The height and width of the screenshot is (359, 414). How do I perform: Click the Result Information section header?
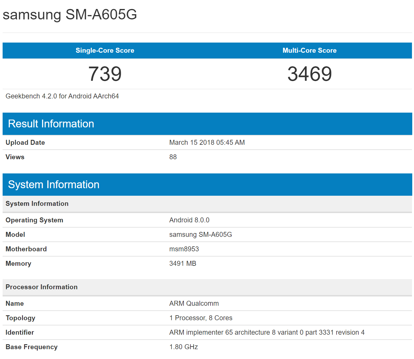(51, 124)
